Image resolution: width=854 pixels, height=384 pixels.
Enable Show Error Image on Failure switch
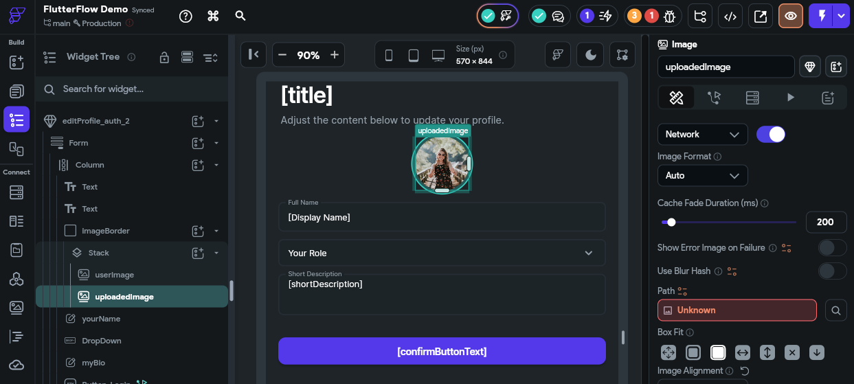pos(832,247)
